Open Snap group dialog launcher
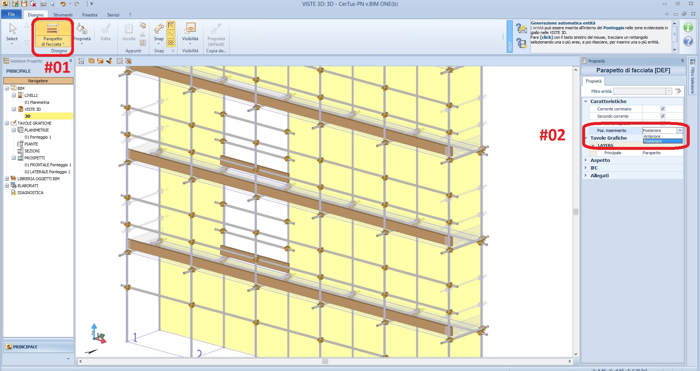This screenshot has width=700, height=371. (x=173, y=51)
